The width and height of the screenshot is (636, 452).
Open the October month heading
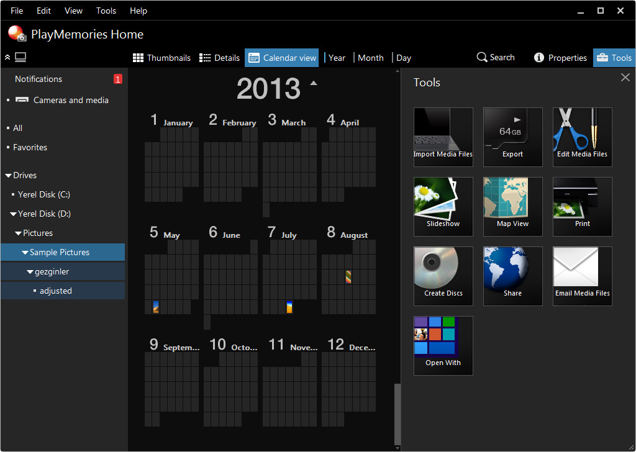(234, 345)
